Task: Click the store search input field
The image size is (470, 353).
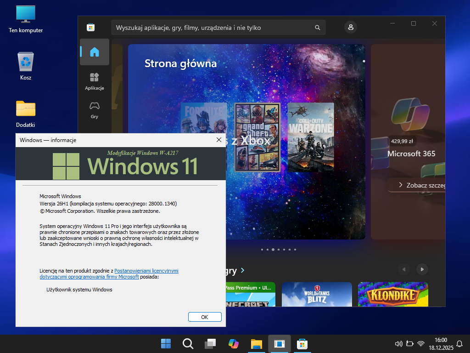Action: tap(213, 28)
